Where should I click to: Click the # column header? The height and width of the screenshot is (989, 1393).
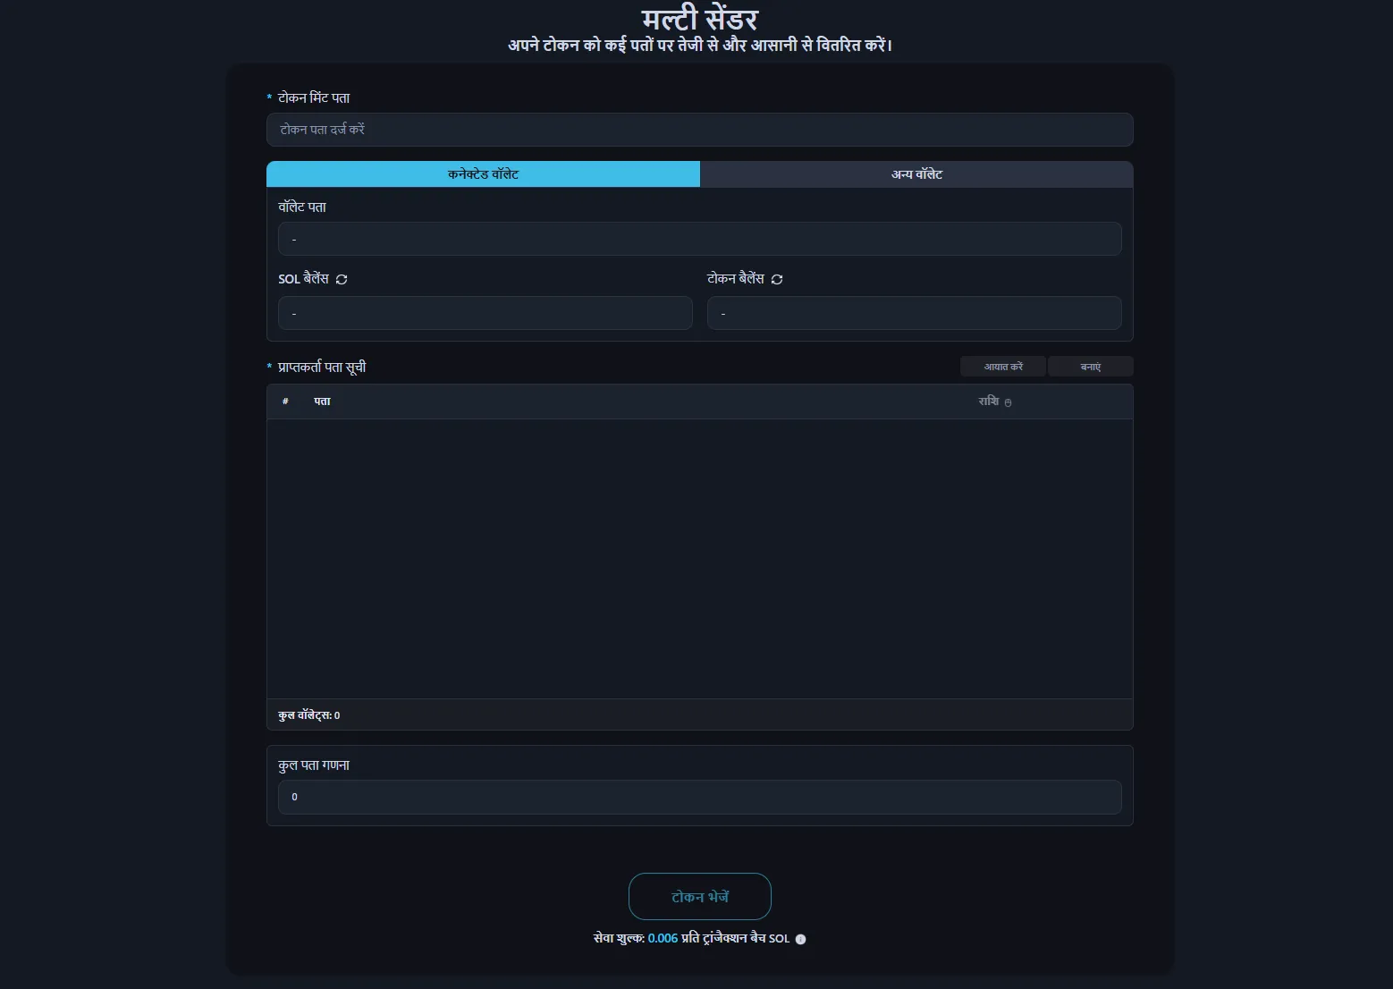point(285,402)
